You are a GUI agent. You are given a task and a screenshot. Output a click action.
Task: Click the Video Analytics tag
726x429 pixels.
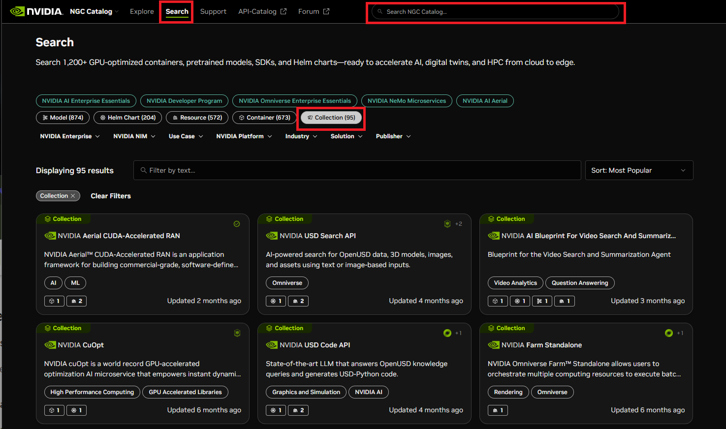coord(515,283)
